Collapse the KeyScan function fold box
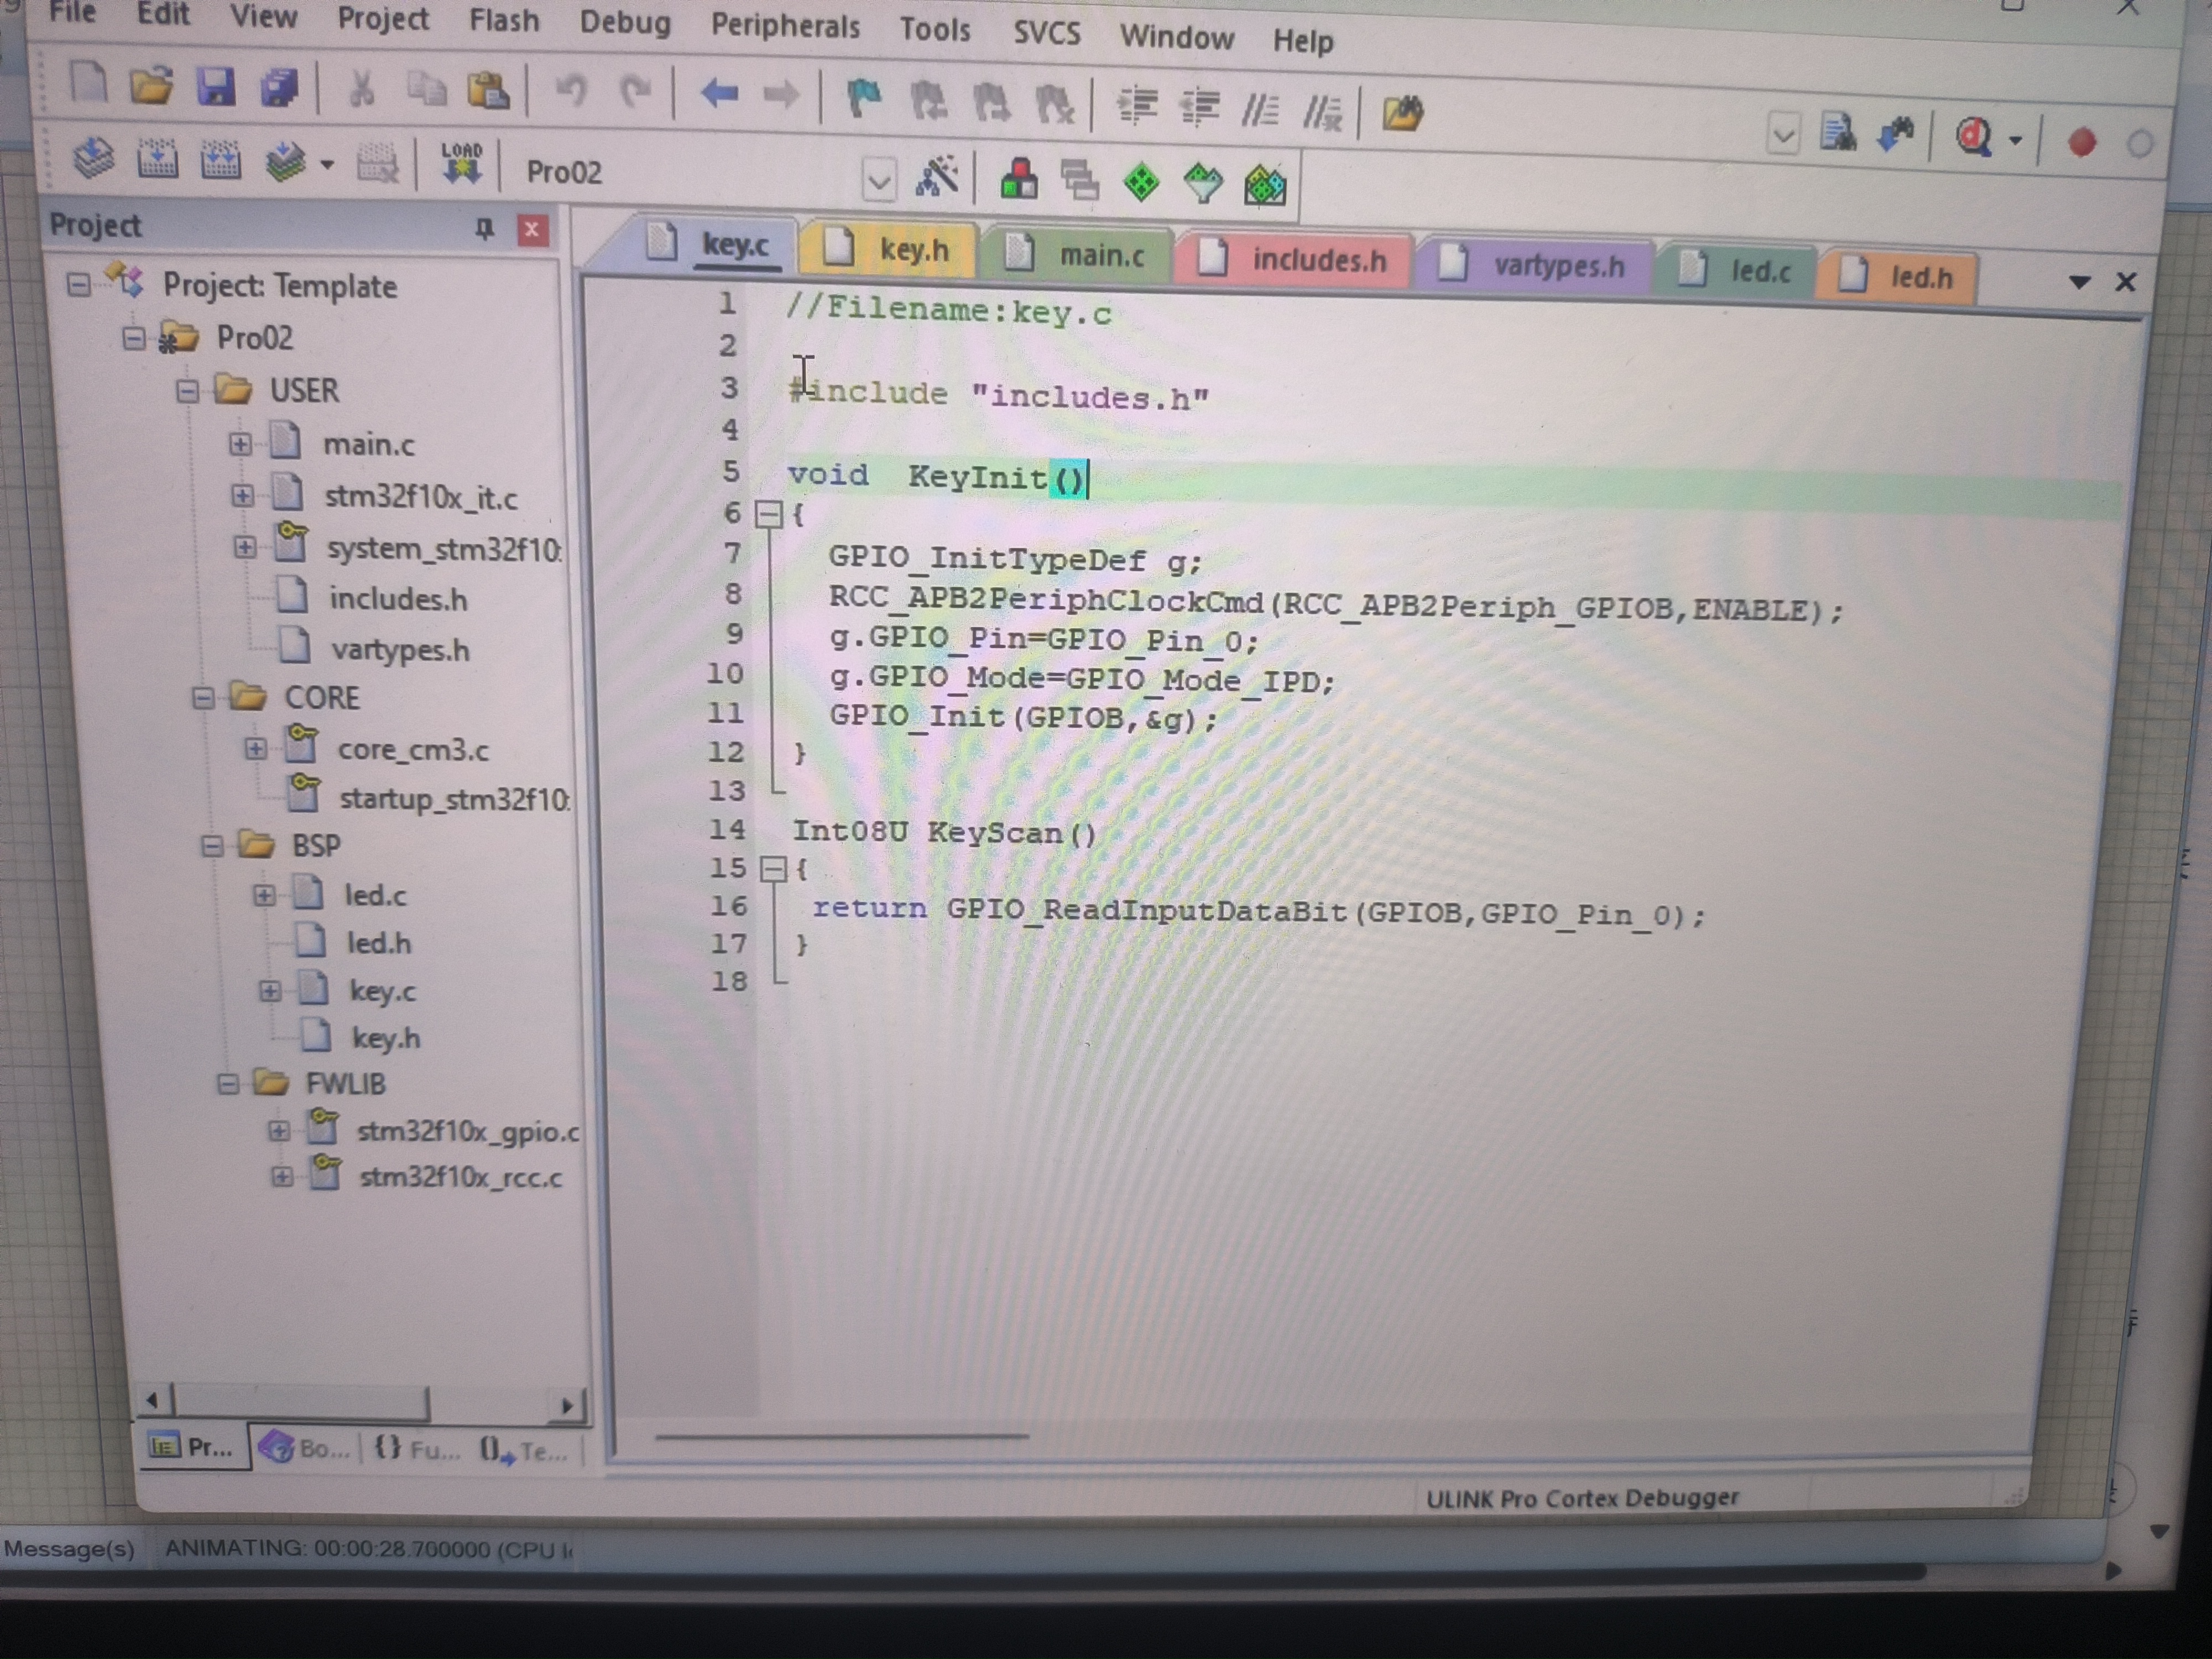Image resolution: width=2212 pixels, height=1659 pixels. [x=773, y=869]
